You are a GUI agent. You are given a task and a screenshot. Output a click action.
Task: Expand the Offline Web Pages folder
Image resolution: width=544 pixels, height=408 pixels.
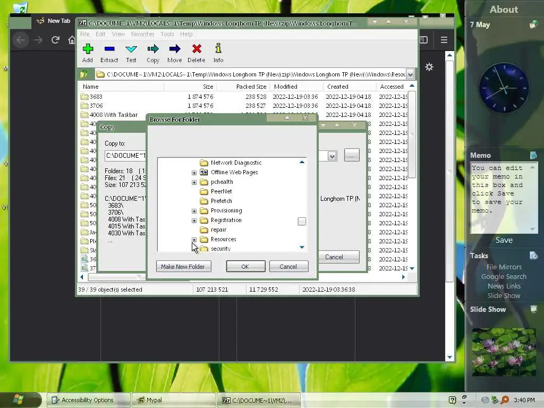pos(194,173)
